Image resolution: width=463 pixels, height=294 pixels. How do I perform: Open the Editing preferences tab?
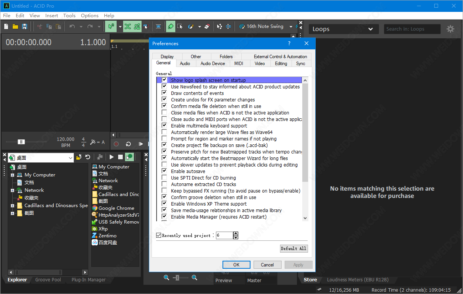[x=281, y=64]
